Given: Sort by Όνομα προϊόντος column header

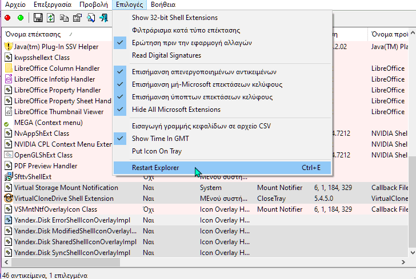Looking at the screenshot, I should [x=389, y=34].
